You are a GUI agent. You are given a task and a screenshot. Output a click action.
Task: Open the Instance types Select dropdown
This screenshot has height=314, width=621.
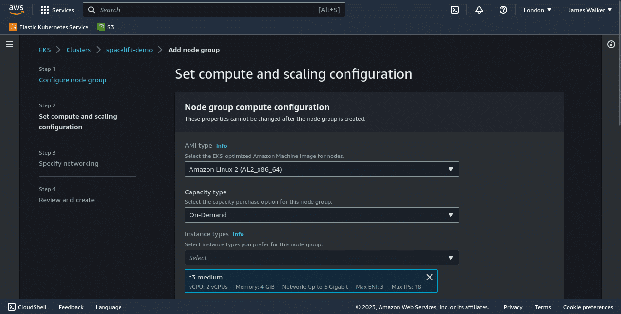[x=322, y=258]
